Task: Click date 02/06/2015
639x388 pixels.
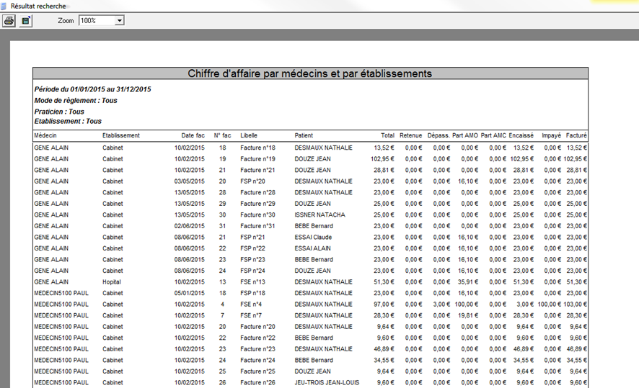Action: (x=190, y=226)
